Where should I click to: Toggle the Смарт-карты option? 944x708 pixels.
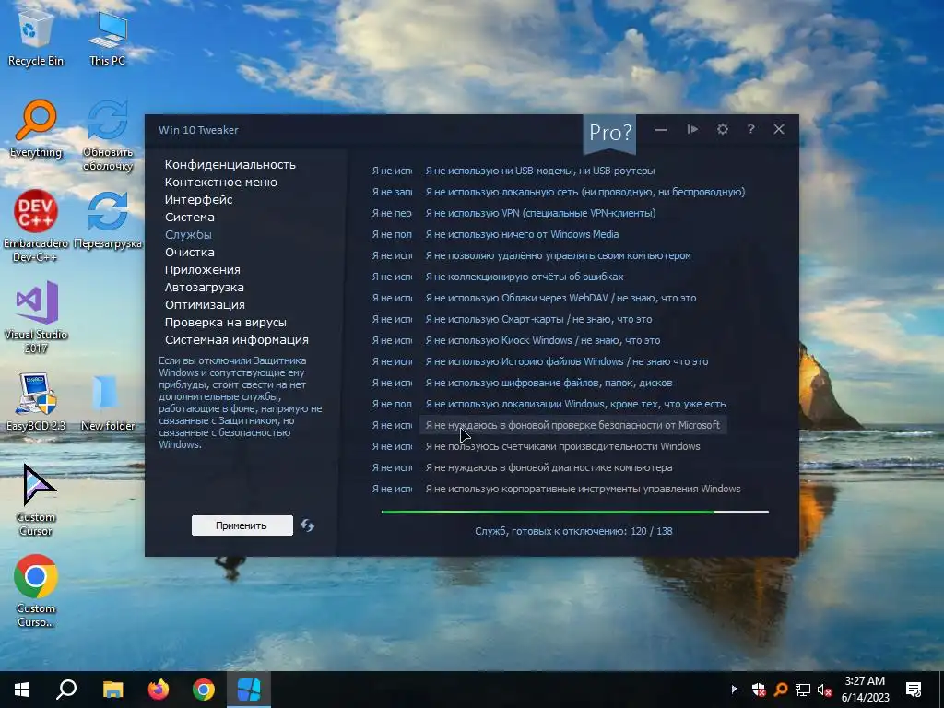click(538, 318)
